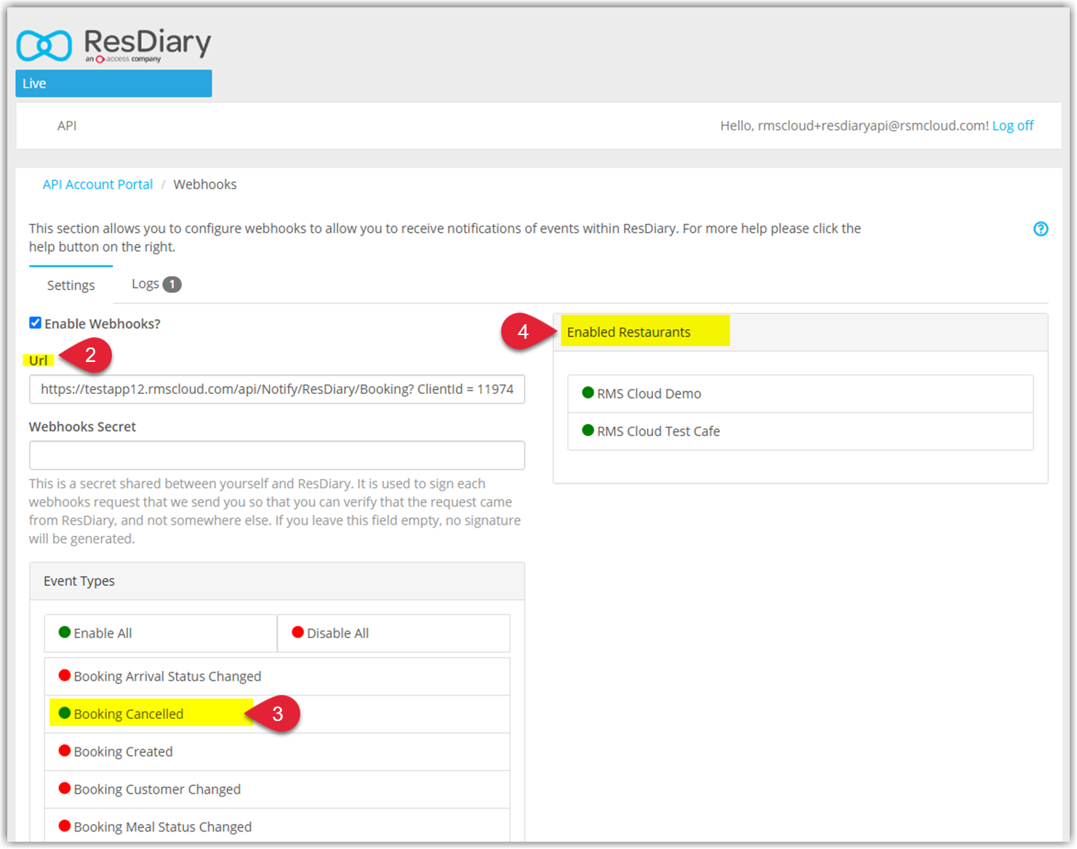Click the Enabled Restaurants header
Viewport: 1077px width, 849px height.
pyautogui.click(x=801, y=332)
